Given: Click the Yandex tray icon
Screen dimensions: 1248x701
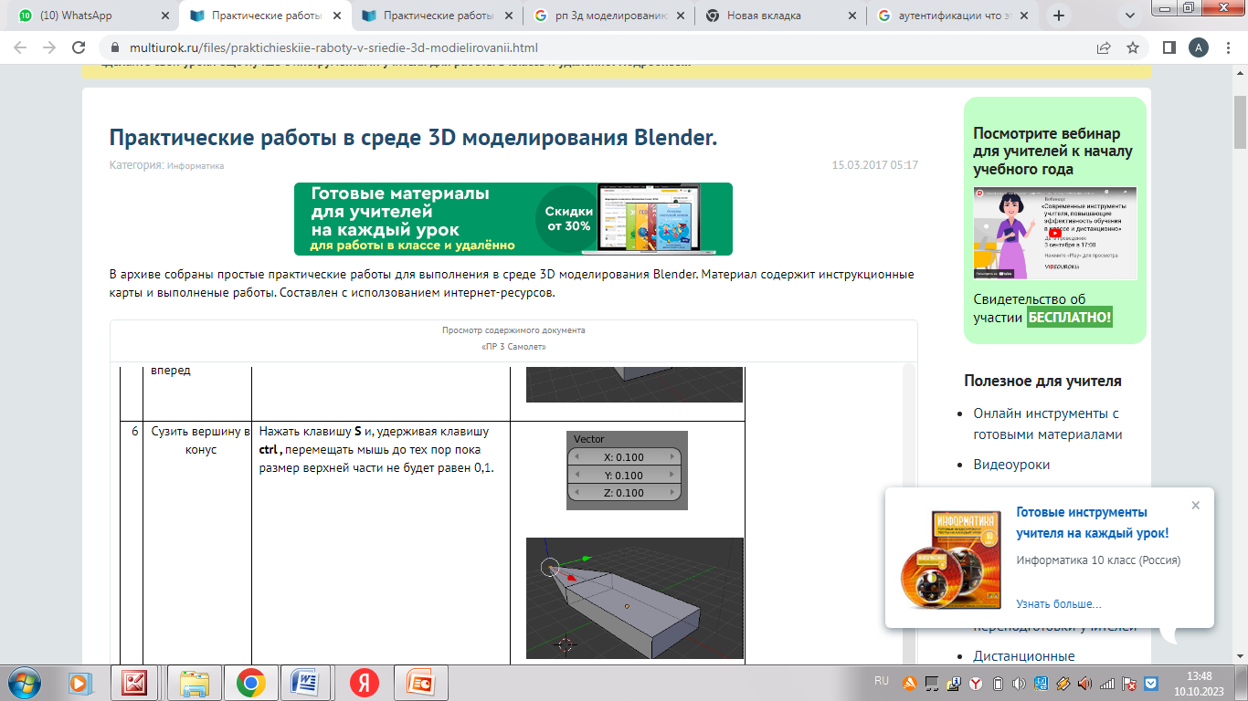Looking at the screenshot, I should coord(975,682).
